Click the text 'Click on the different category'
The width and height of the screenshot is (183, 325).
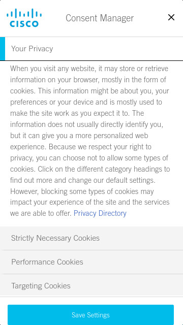pyautogui.click(x=85, y=169)
